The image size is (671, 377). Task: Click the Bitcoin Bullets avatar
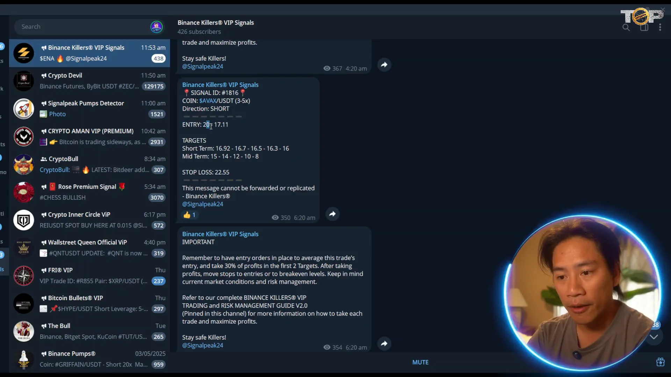[24, 303]
